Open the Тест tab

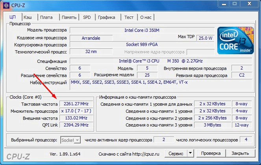click(x=129, y=17)
